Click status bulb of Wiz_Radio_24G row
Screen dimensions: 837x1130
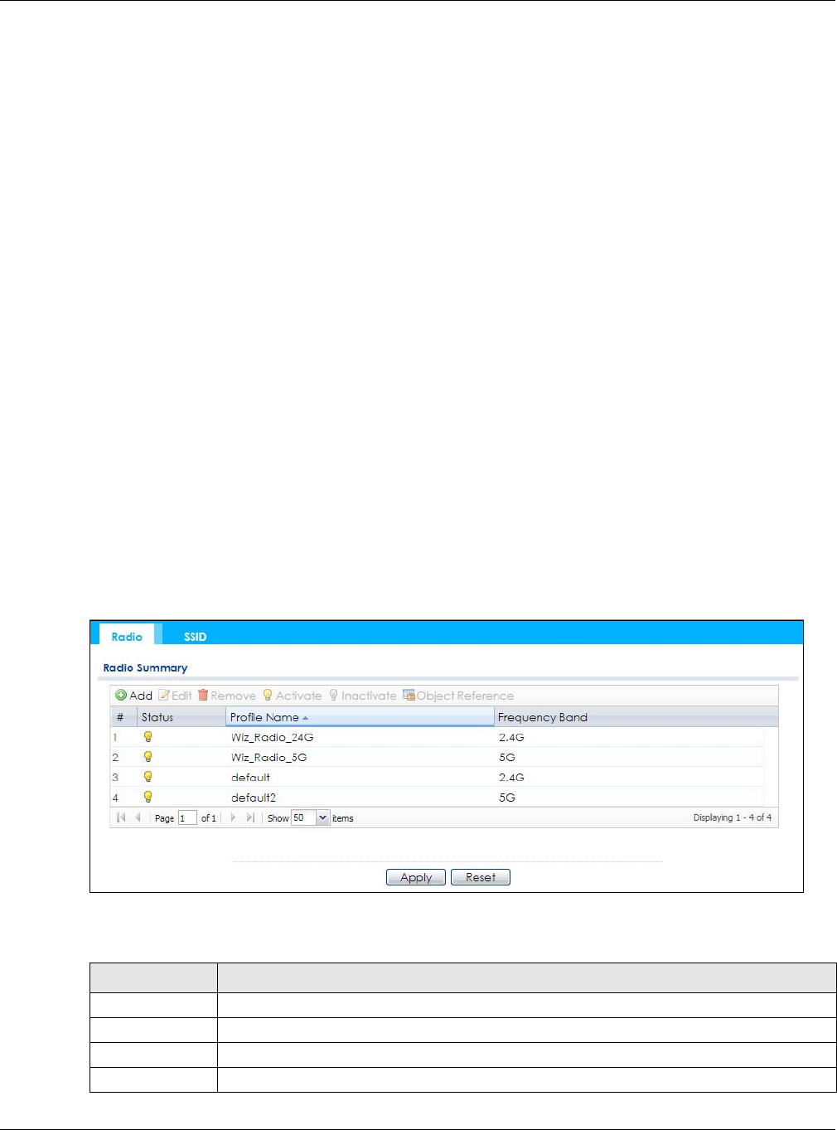tap(148, 736)
